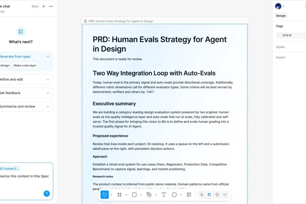Open the shape tools dropdown arrow
The width and height of the screenshot is (306, 204).
[x=141, y=195]
